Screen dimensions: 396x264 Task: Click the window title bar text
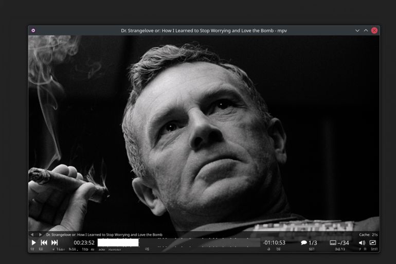pos(204,30)
